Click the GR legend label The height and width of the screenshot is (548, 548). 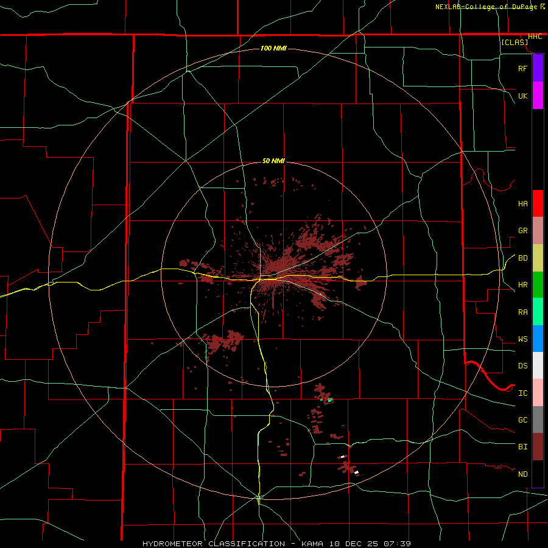coord(522,231)
